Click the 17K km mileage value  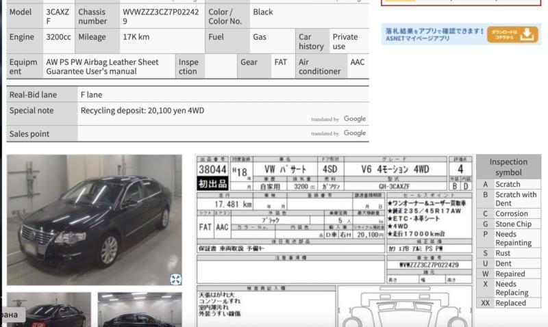point(136,37)
